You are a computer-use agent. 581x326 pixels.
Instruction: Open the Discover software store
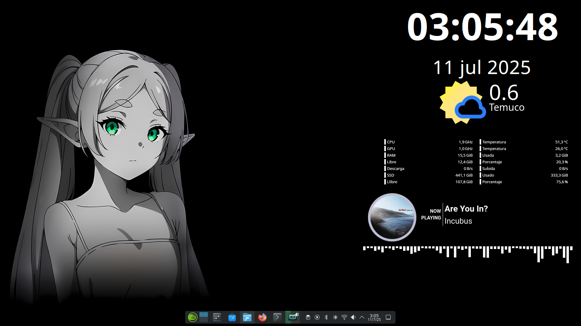(x=232, y=317)
